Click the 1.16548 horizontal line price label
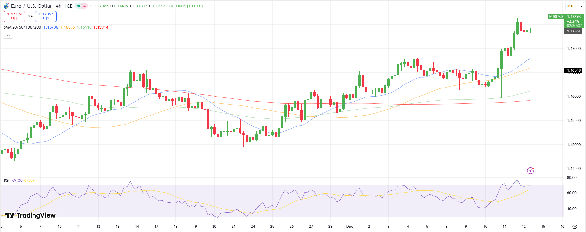This screenshot has width=586, height=232. tap(573, 70)
